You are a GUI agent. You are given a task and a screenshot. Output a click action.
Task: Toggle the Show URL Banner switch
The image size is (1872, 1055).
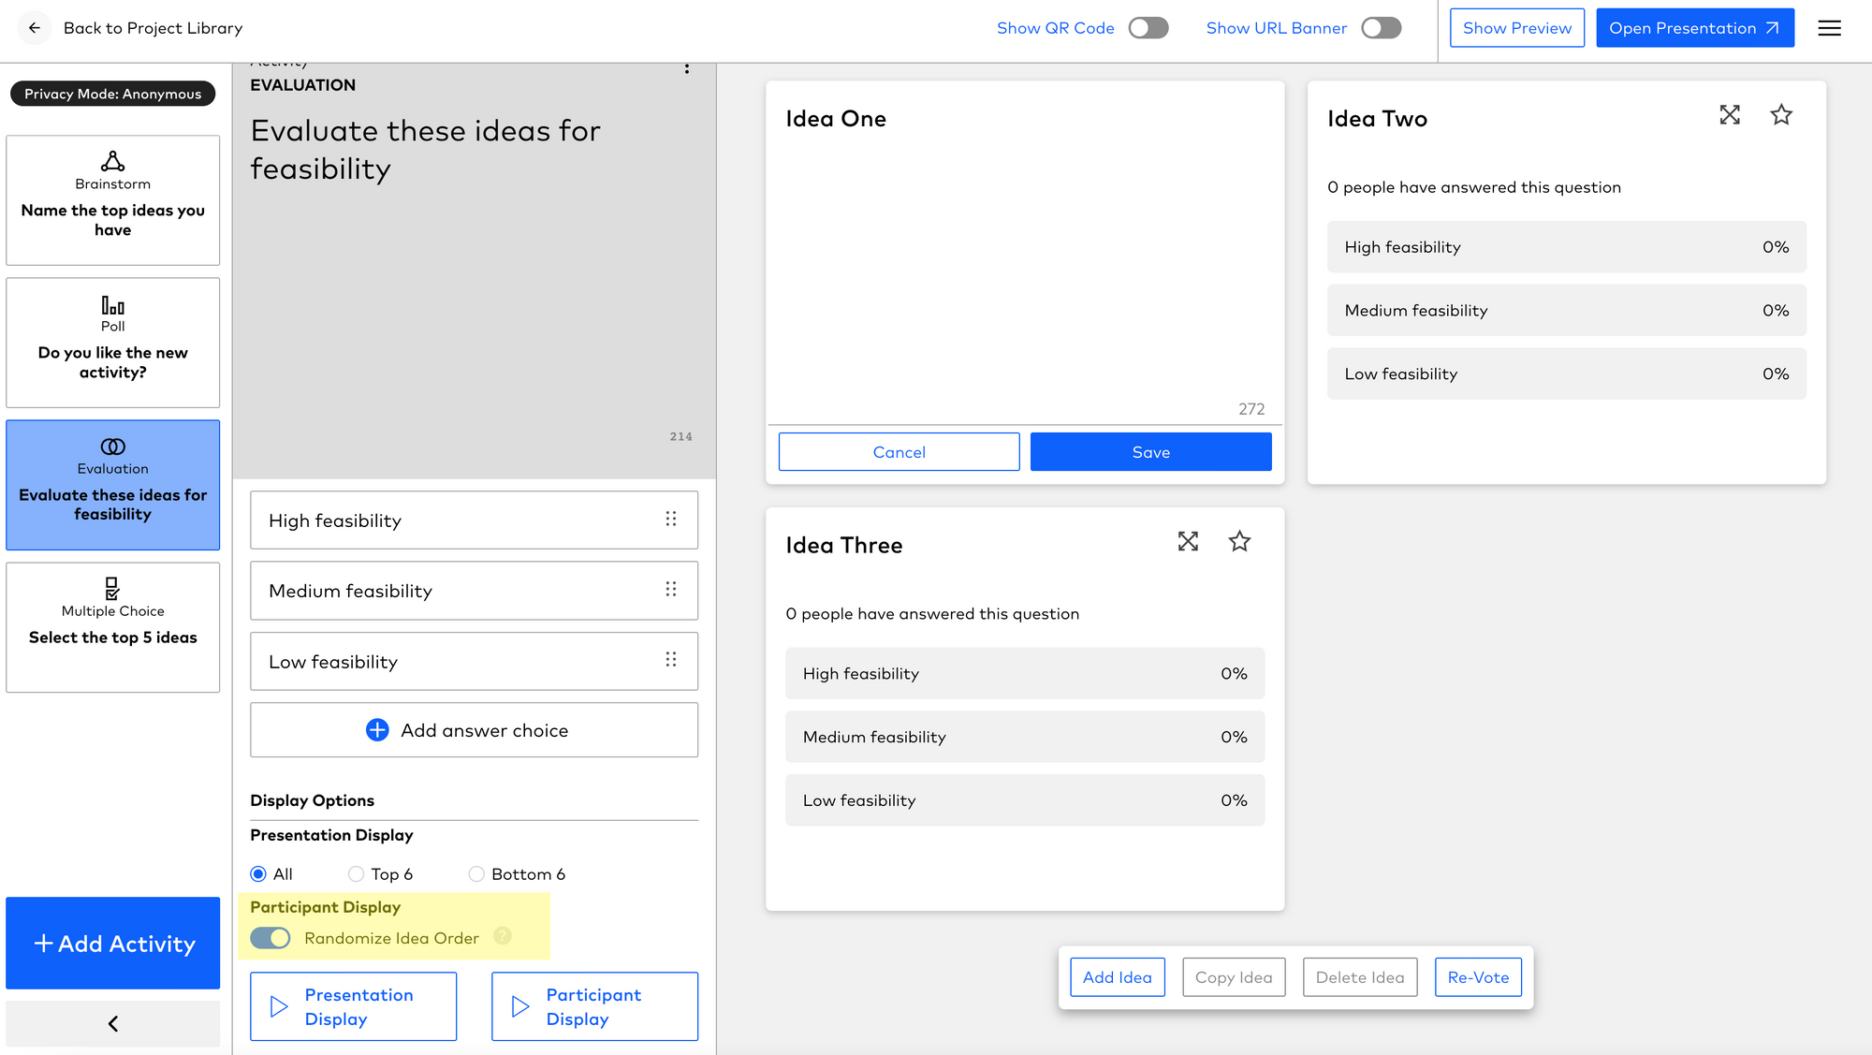point(1381,27)
